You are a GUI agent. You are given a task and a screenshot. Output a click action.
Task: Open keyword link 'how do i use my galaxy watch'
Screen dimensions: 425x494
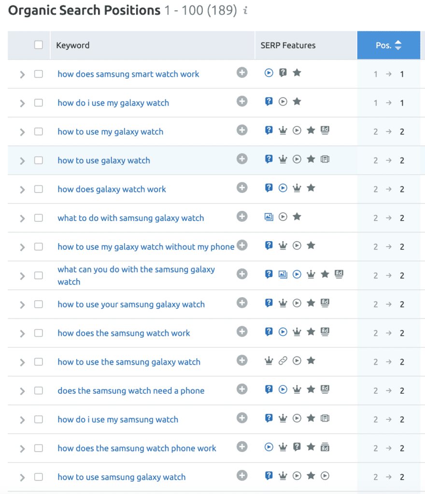pyautogui.click(x=113, y=103)
